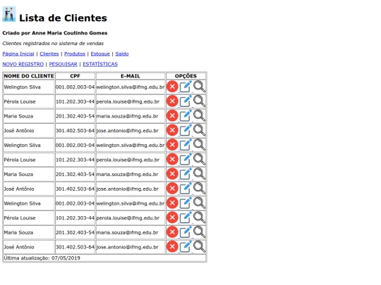This screenshot has width=381, height=285.
Task: Click the E-MAIL column header
Action: [x=131, y=76]
